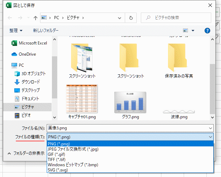Screen dimensions: 221x177
Task: Open ドキュメント in the navigation pane
Action: 27,98
